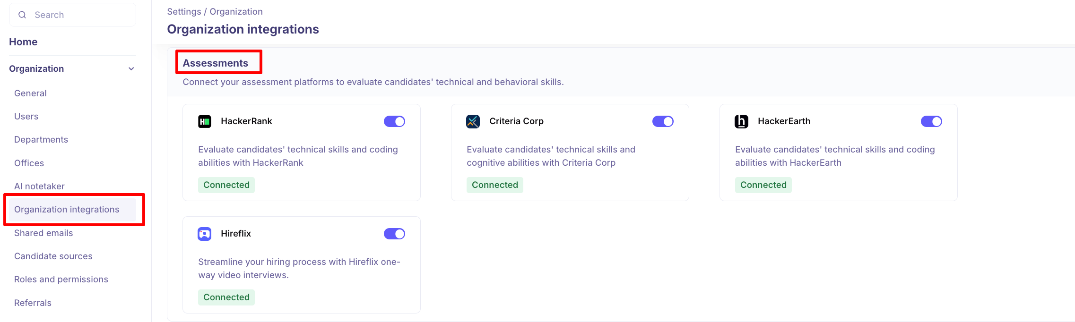This screenshot has width=1075, height=322.
Task: Disable the HackerRank integration toggle
Action: (x=394, y=121)
